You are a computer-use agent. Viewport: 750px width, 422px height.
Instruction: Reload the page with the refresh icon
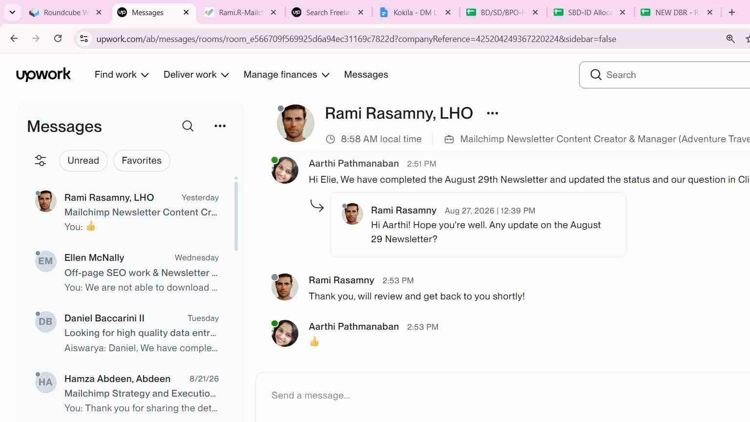pos(58,39)
